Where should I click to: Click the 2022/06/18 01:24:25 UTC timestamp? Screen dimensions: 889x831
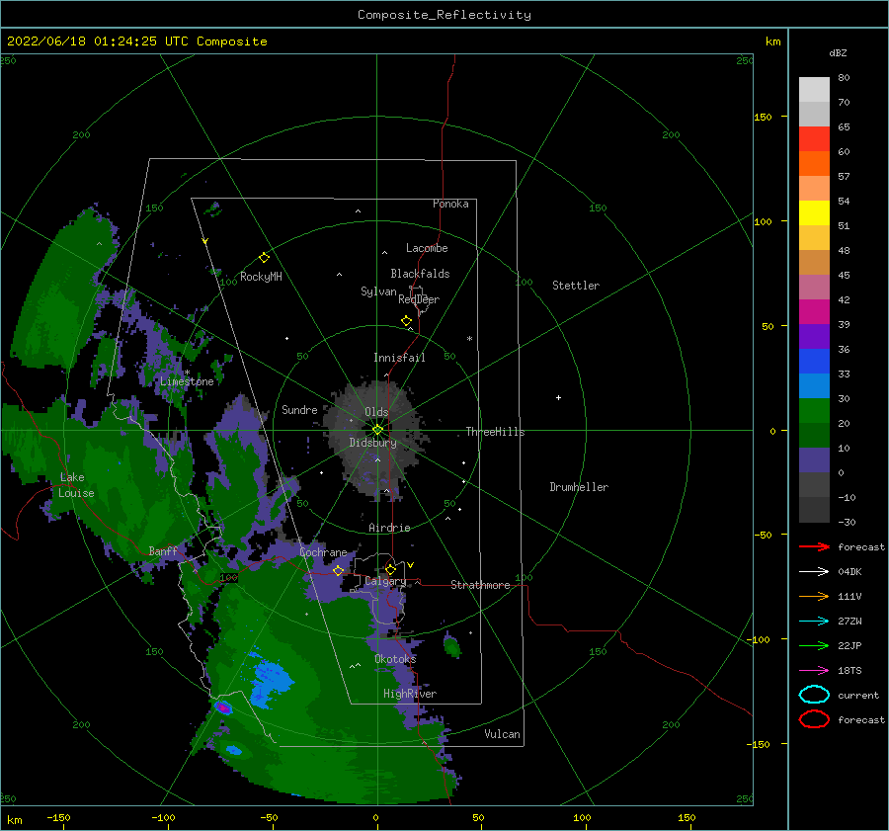(98, 42)
